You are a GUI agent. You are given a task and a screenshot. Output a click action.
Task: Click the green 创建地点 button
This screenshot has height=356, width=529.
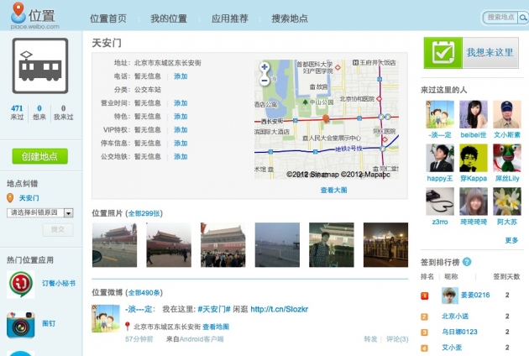tap(39, 156)
